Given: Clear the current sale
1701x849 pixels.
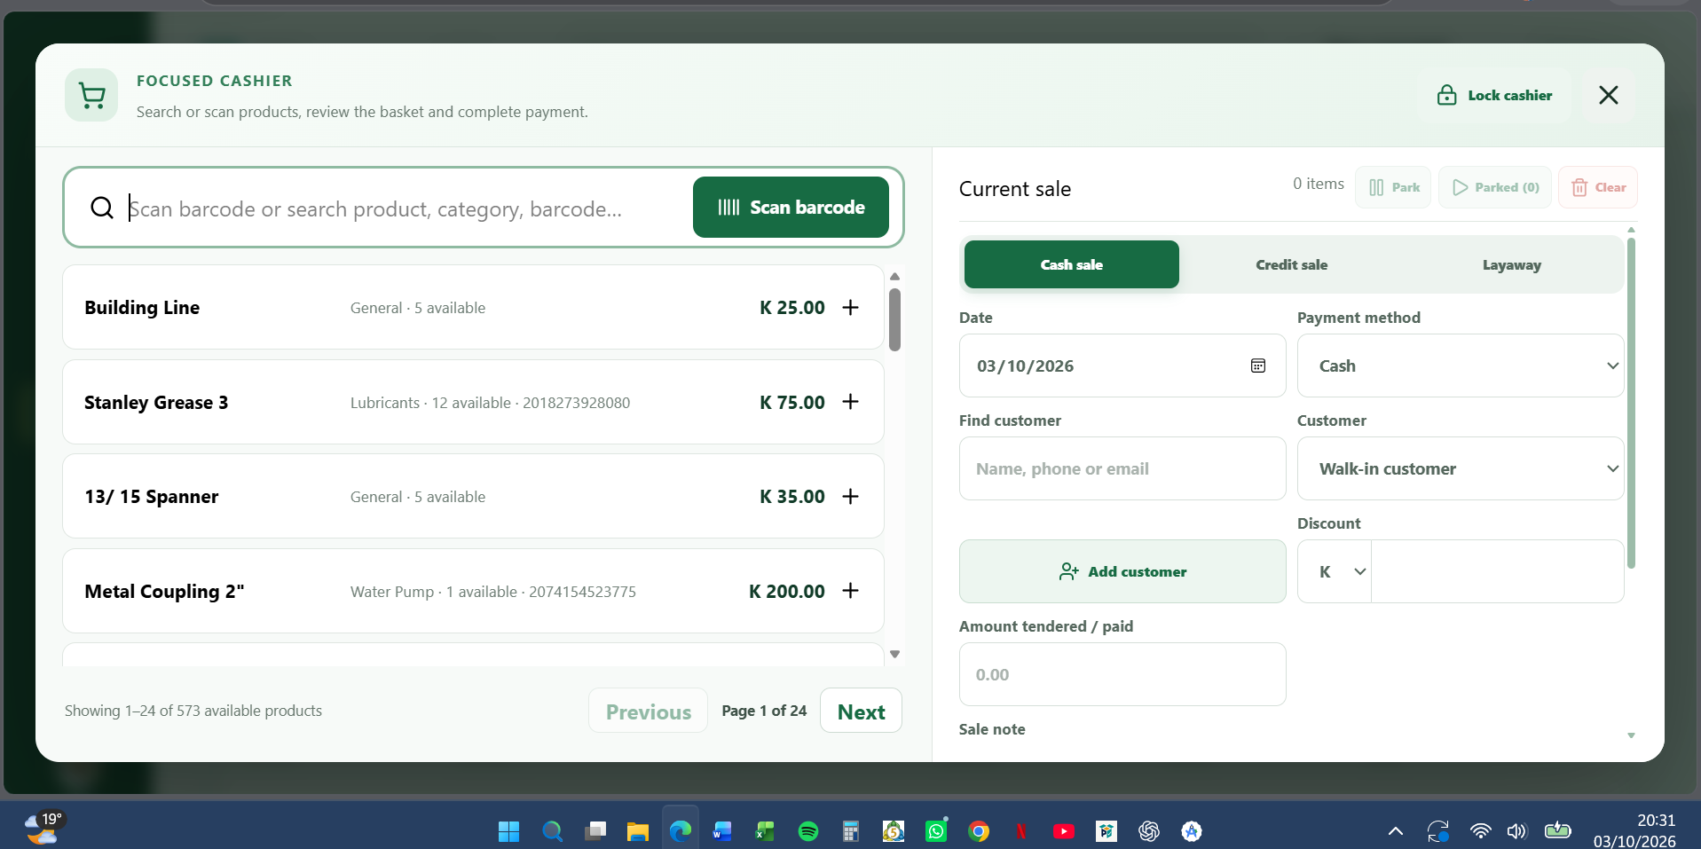Looking at the screenshot, I should click(x=1598, y=187).
